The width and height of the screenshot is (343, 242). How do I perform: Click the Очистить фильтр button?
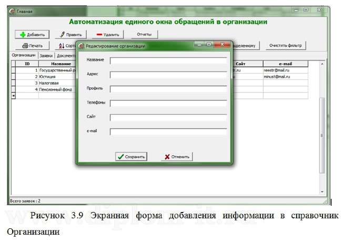point(286,46)
